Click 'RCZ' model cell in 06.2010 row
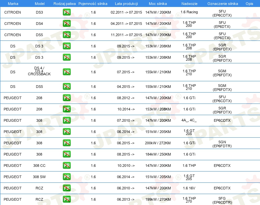The height and width of the screenshot is (205, 260). 39,188
